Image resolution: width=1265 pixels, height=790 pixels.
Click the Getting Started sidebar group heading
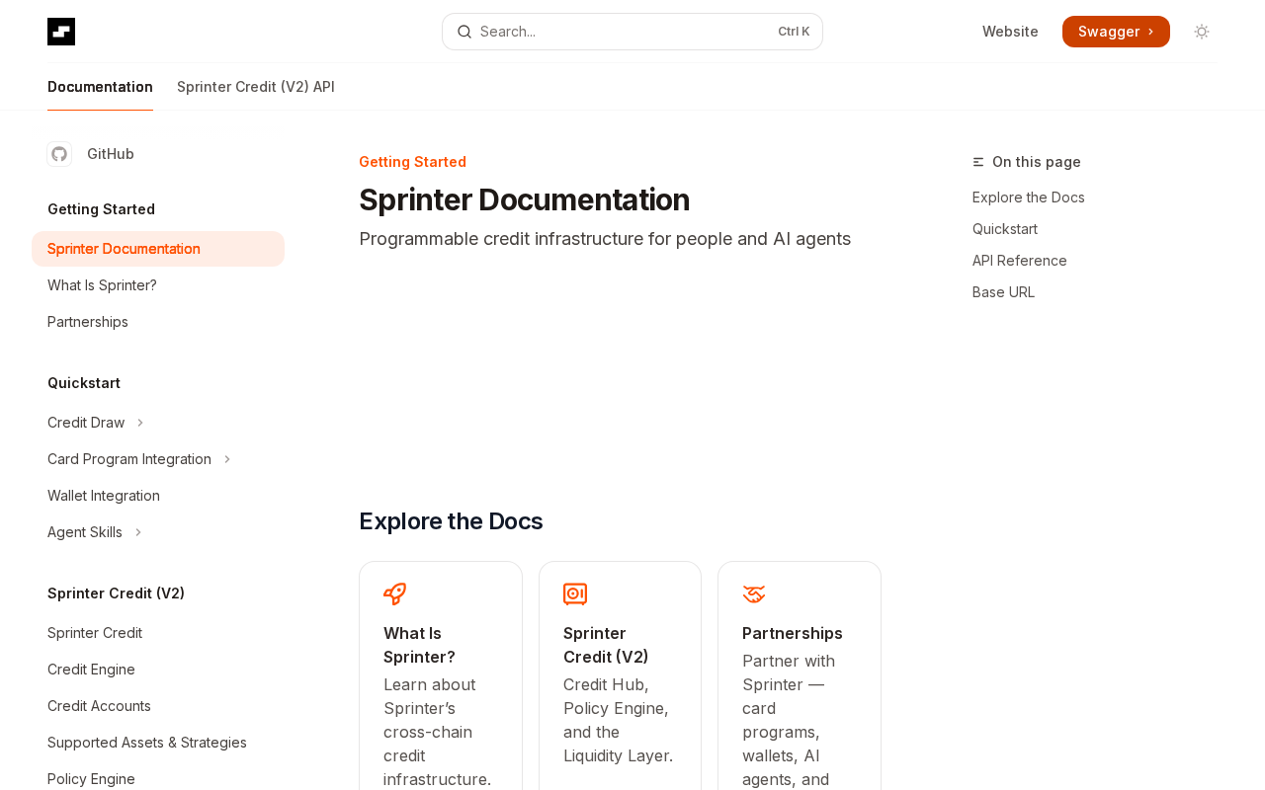[x=101, y=209]
